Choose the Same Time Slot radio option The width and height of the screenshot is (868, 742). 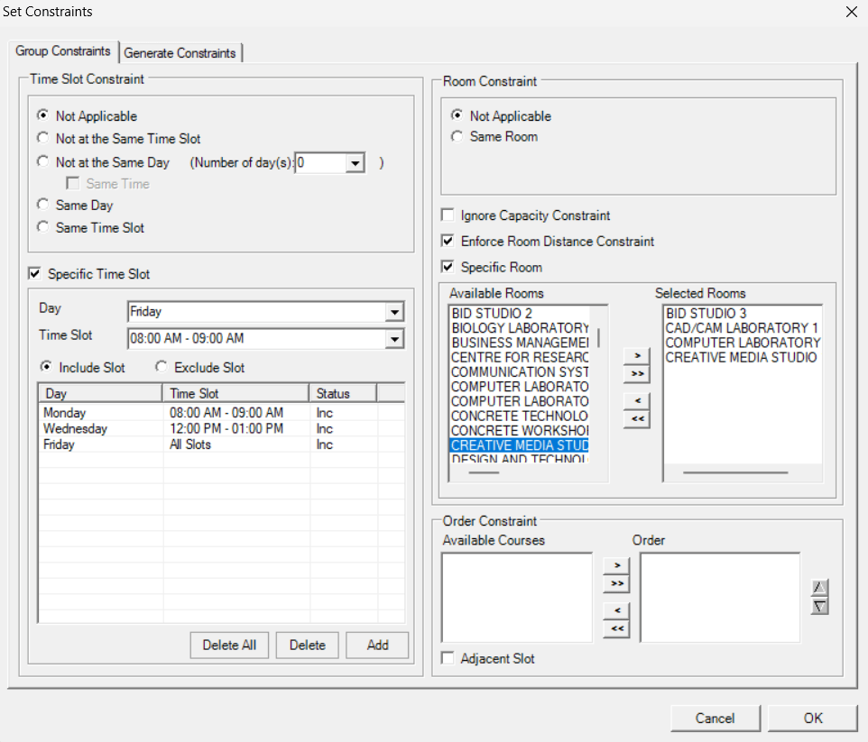pos(42,227)
